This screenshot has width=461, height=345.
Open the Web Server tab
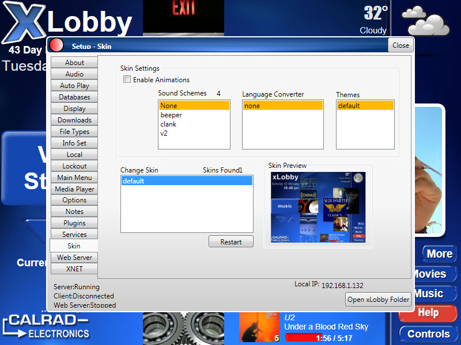tap(74, 257)
